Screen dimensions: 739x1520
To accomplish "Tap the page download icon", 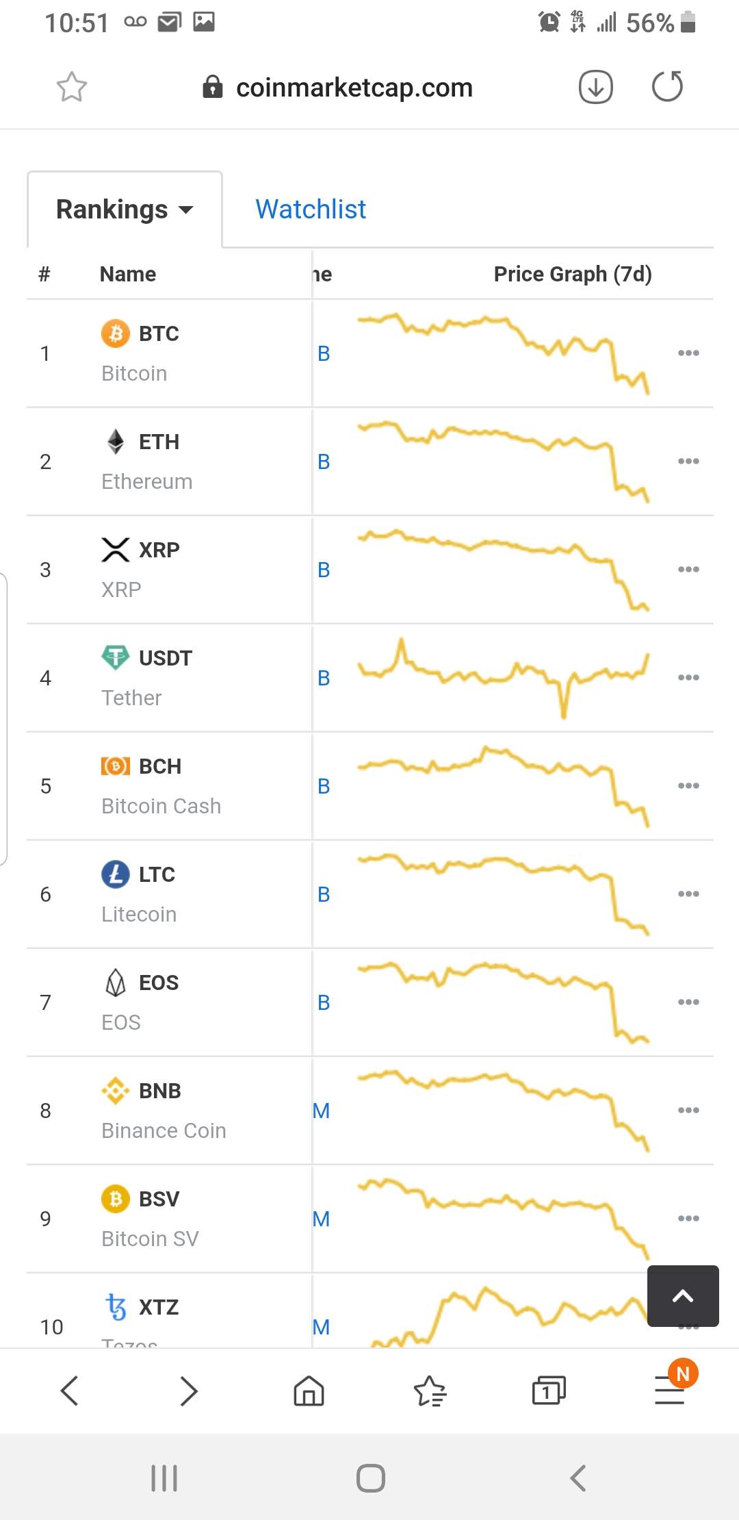I will [x=595, y=87].
